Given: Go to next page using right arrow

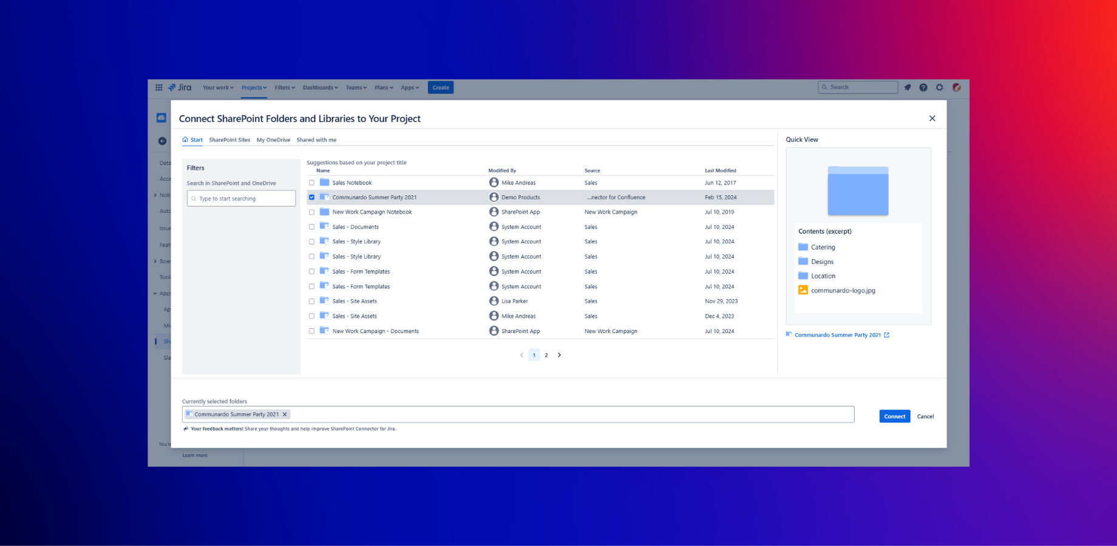Looking at the screenshot, I should click(559, 355).
